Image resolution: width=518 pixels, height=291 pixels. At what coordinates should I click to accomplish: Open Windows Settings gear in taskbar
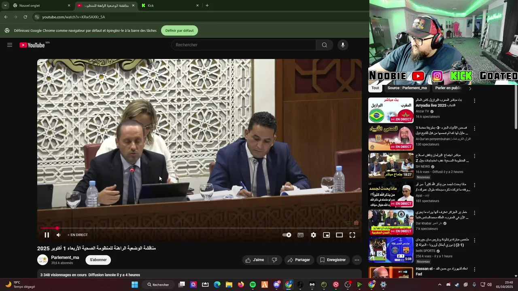383,285
